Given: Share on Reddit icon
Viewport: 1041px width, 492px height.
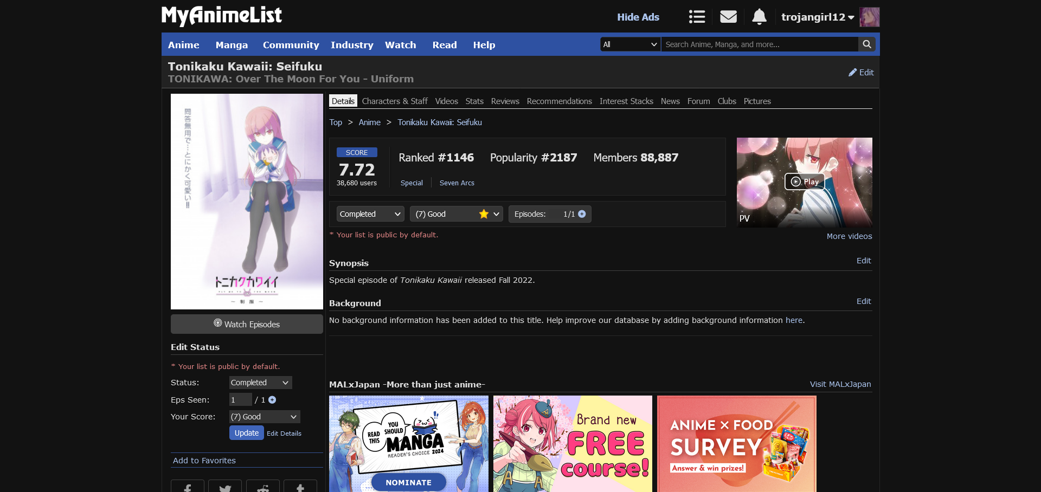Looking at the screenshot, I should pyautogui.click(x=263, y=487).
